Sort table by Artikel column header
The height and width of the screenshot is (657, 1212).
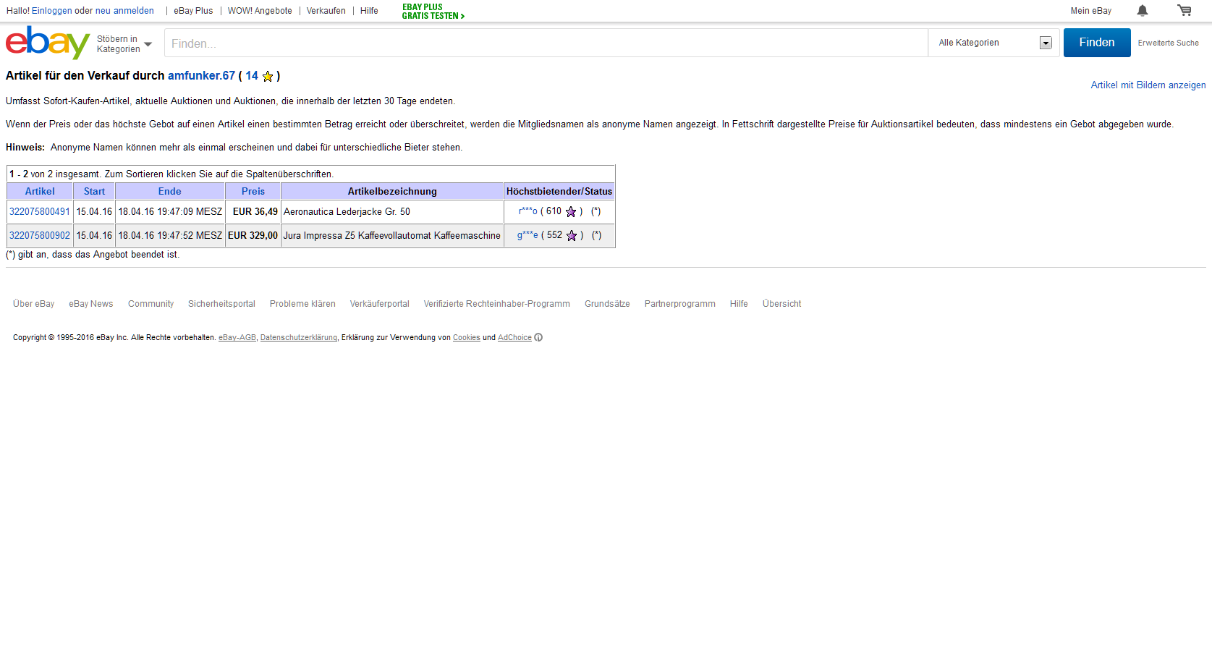pyautogui.click(x=40, y=191)
